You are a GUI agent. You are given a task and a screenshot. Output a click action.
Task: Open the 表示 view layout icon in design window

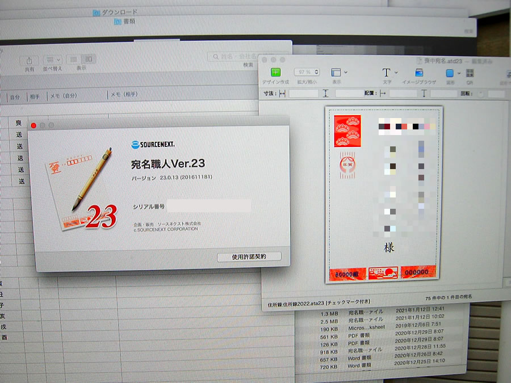336,72
